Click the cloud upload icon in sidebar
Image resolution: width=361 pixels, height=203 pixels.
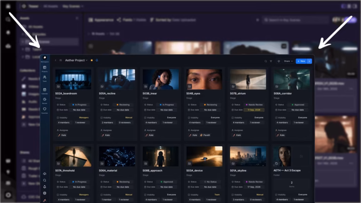[45, 174]
